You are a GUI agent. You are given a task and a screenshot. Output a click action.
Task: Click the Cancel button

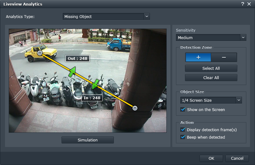[x=237, y=158]
